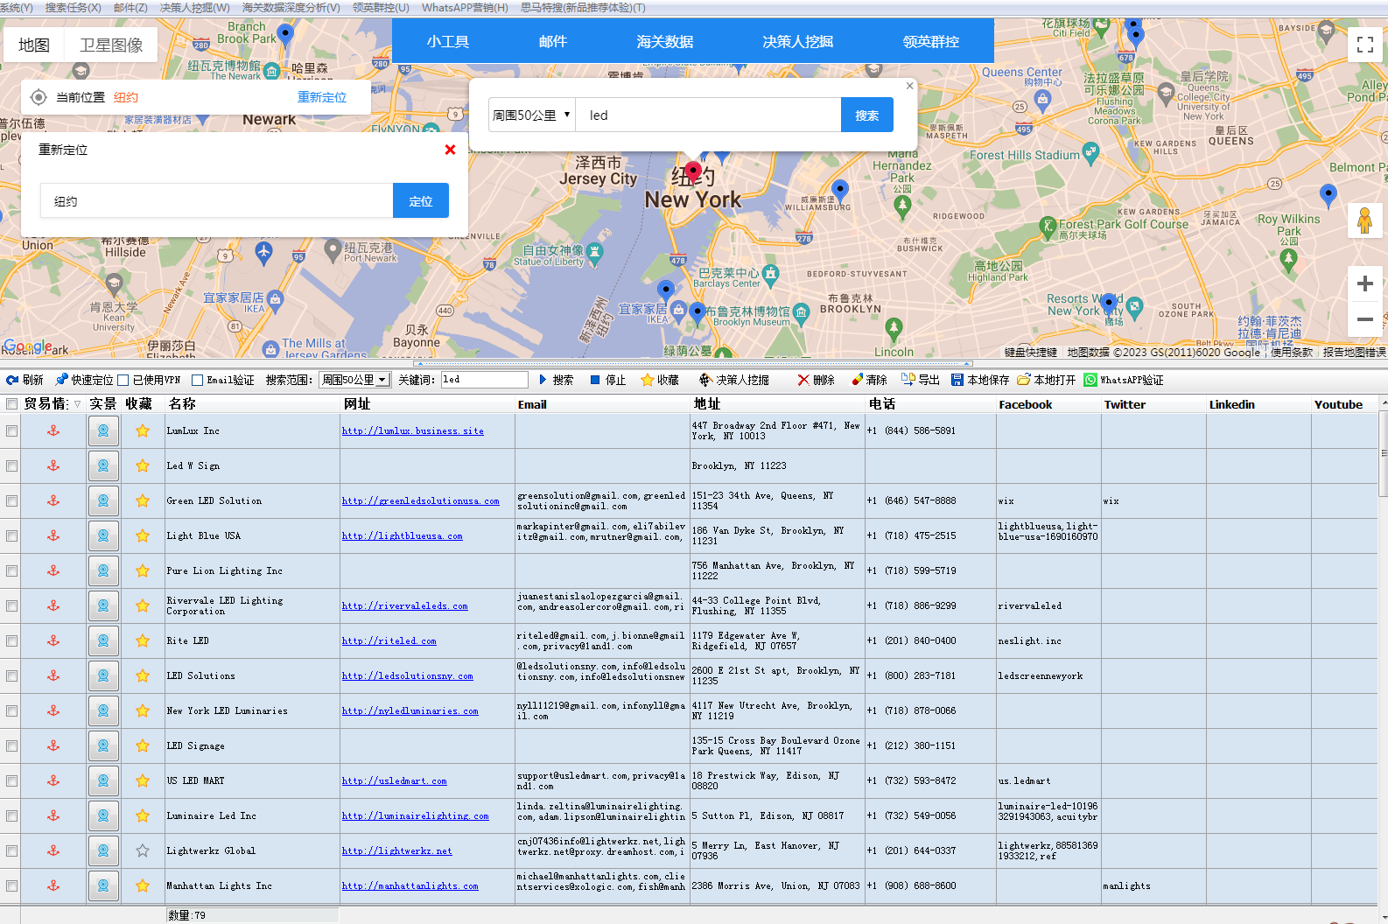1388x924 pixels.
Task: Click the blue map search button
Action: click(867, 115)
